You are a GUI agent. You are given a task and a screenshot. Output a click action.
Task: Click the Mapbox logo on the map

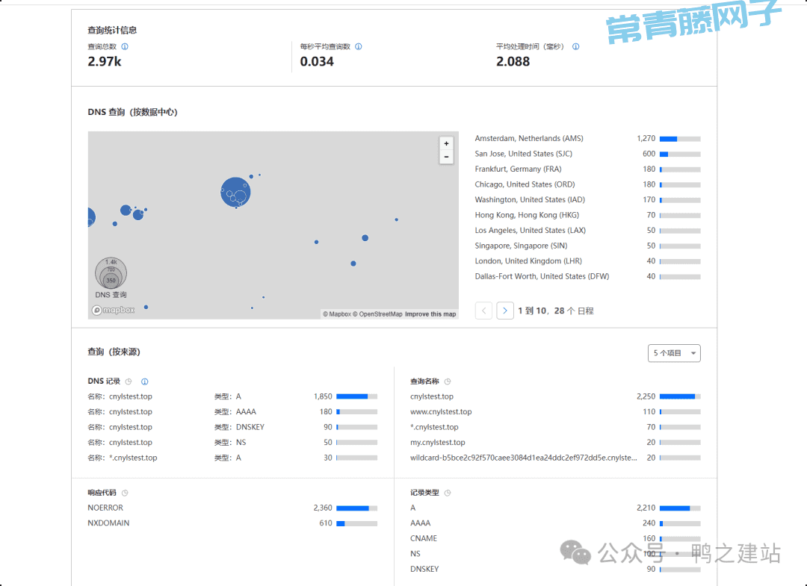[114, 310]
